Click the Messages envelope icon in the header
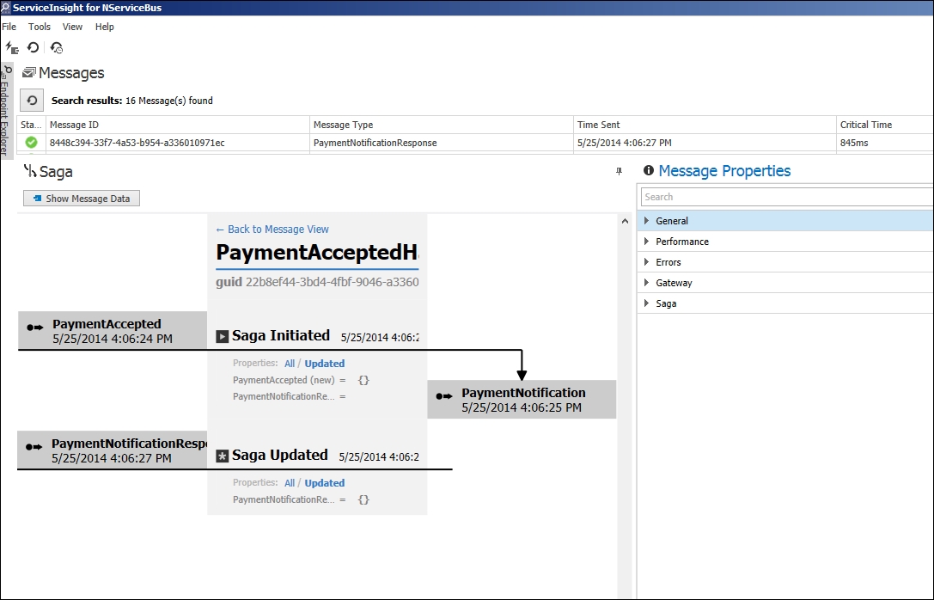The width and height of the screenshot is (934, 600). coord(30,73)
